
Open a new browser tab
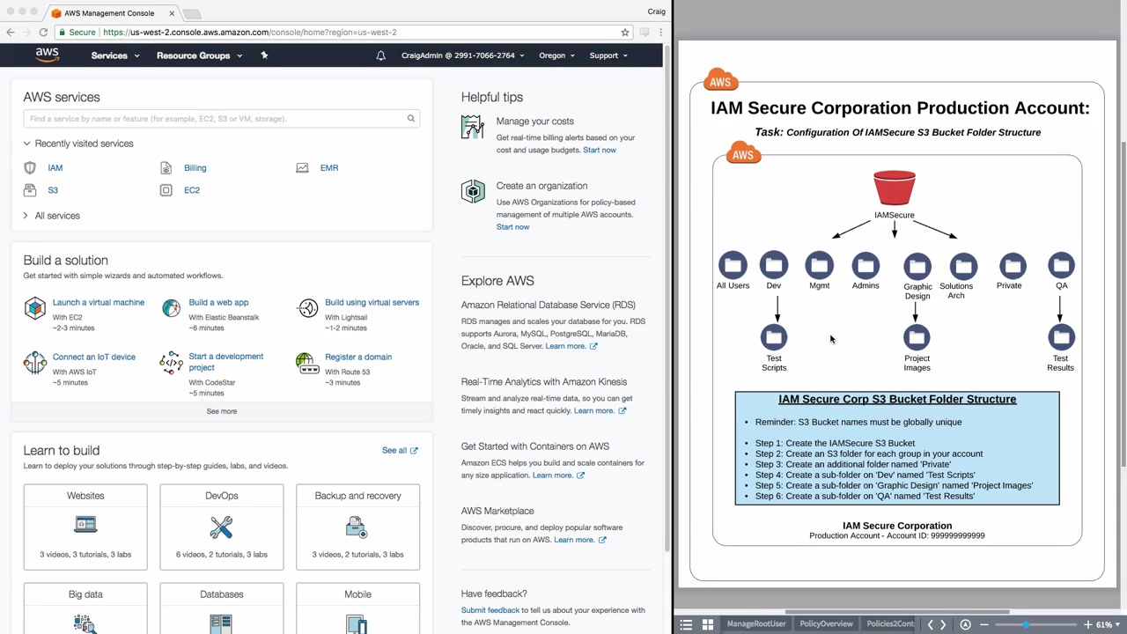tap(193, 13)
